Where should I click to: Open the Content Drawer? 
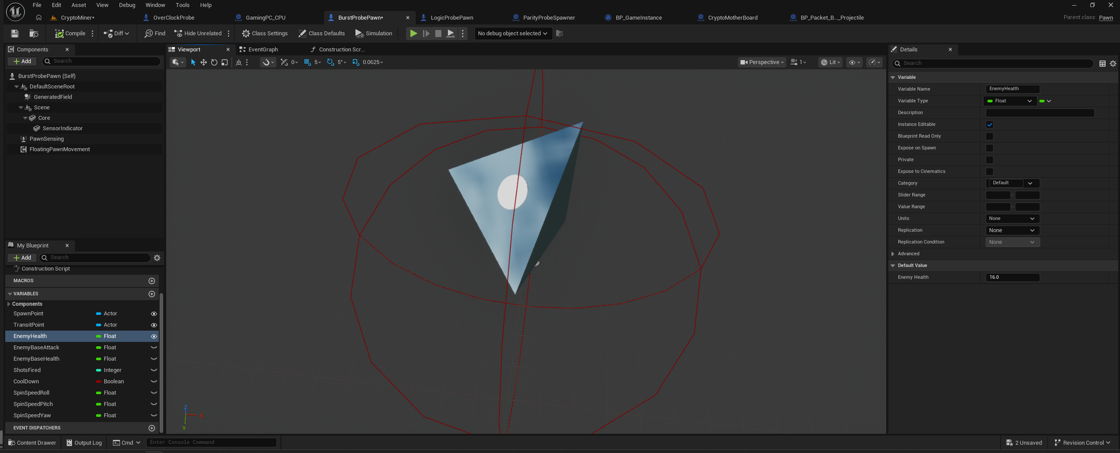(32, 443)
